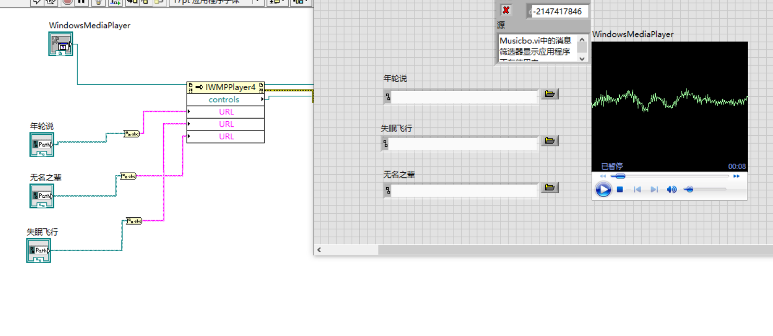This screenshot has height=336, width=773.
Task: Mute the Media Player sound
Action: click(x=672, y=189)
